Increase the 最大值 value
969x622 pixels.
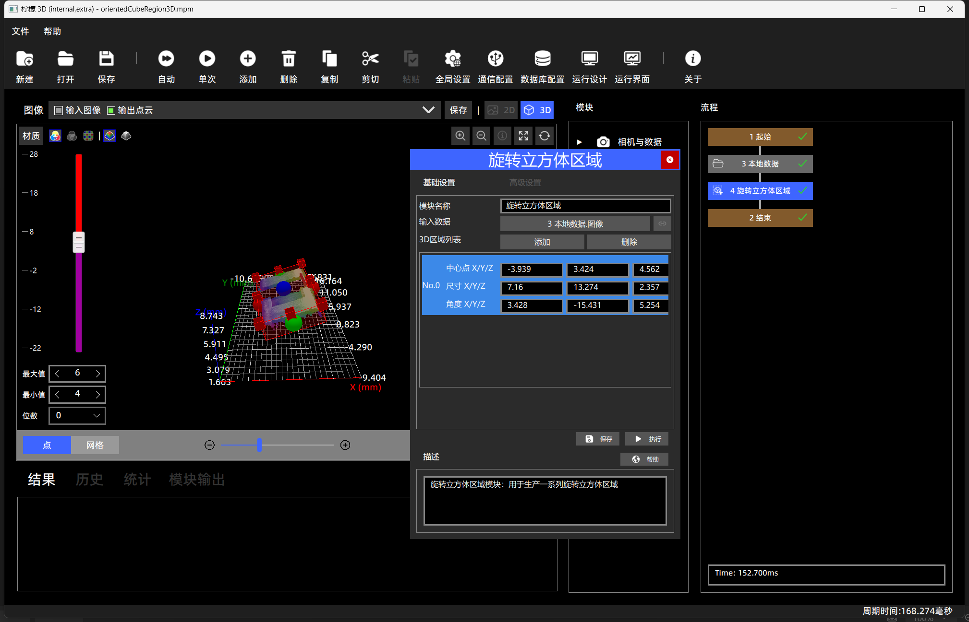98,373
